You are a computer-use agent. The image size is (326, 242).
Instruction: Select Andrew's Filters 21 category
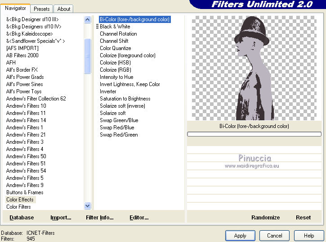[x=26, y=135]
